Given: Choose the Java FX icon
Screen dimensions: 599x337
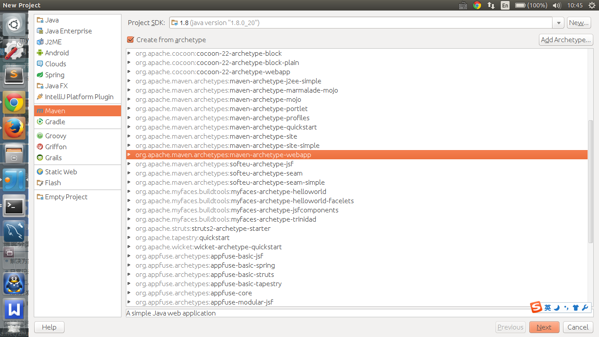Looking at the screenshot, I should [x=40, y=86].
